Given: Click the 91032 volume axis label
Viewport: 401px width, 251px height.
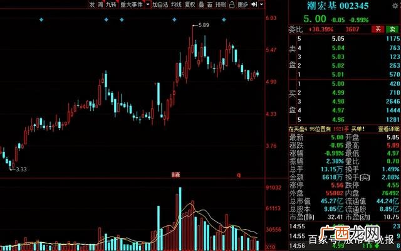Looking at the screenshot, I should coord(273,188).
